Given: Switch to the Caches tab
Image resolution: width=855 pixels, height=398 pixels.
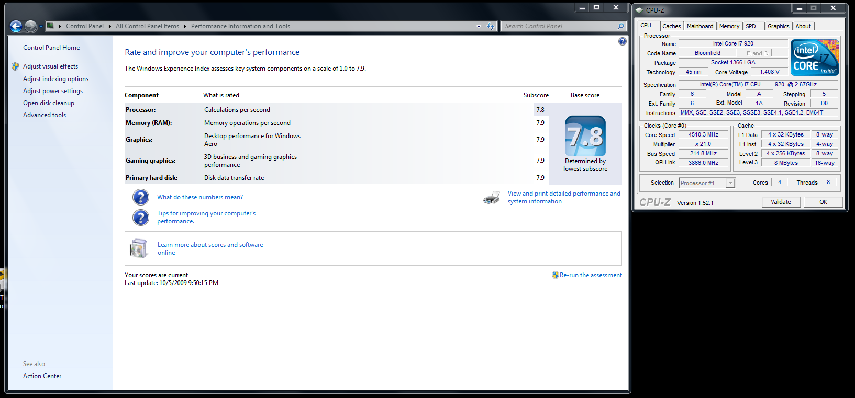Looking at the screenshot, I should tap(671, 26).
